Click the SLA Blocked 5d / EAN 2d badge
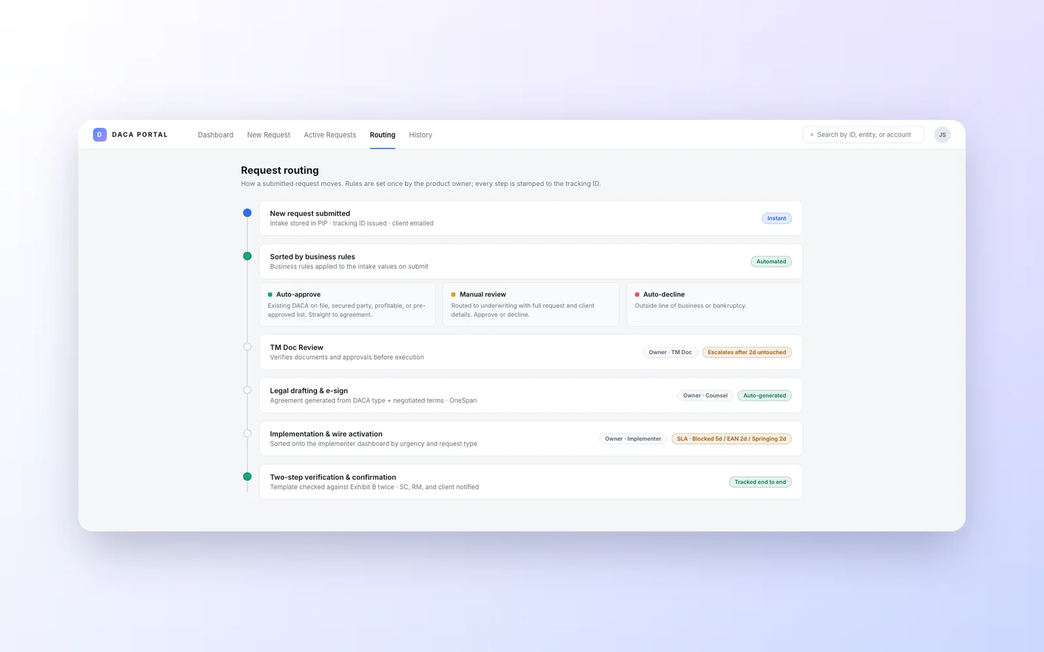The height and width of the screenshot is (652, 1044). (x=731, y=439)
